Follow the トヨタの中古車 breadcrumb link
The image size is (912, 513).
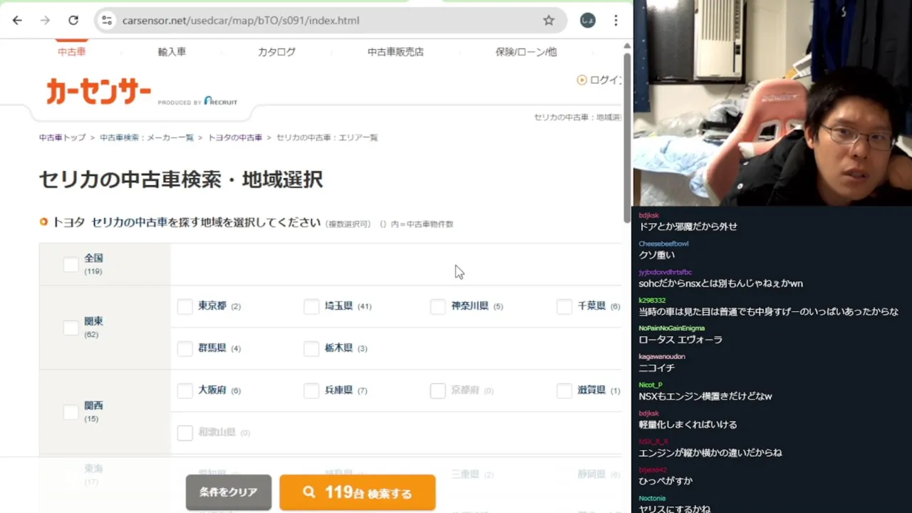pyautogui.click(x=235, y=138)
